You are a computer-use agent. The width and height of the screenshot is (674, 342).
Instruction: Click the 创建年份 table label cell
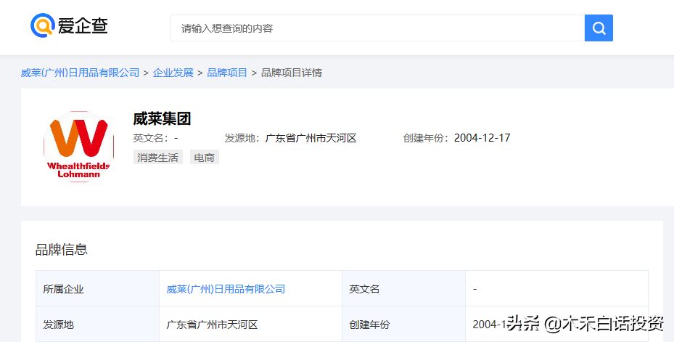pos(403,324)
